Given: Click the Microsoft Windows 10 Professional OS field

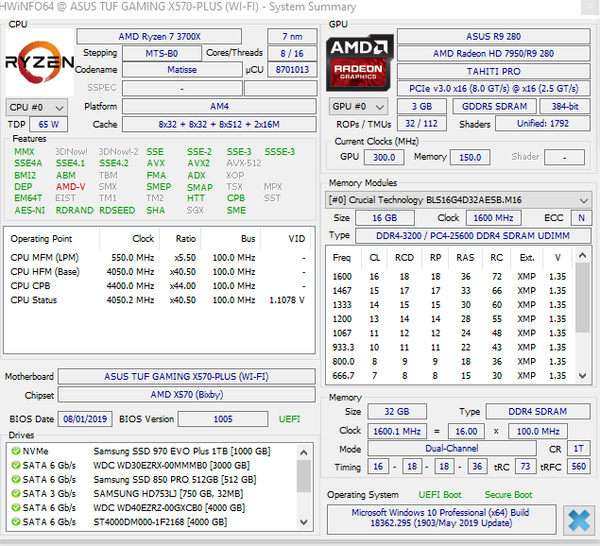Looking at the screenshot, I should (x=441, y=519).
